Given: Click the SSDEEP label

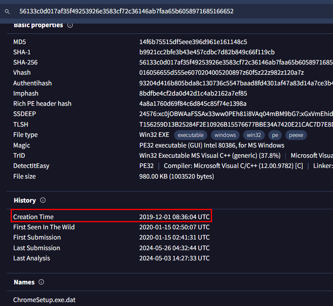Looking at the screenshot, I should [25, 114].
